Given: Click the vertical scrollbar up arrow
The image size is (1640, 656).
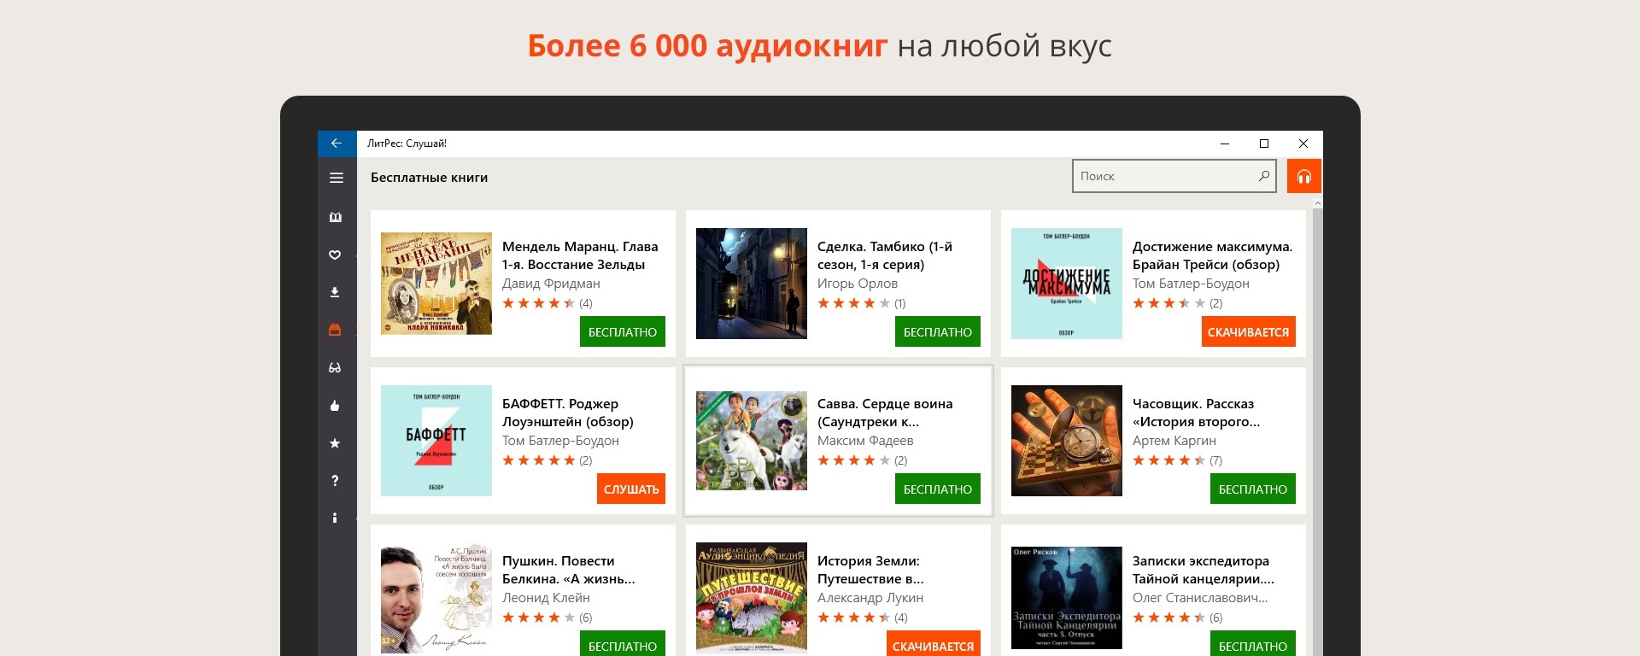Looking at the screenshot, I should (x=1318, y=203).
